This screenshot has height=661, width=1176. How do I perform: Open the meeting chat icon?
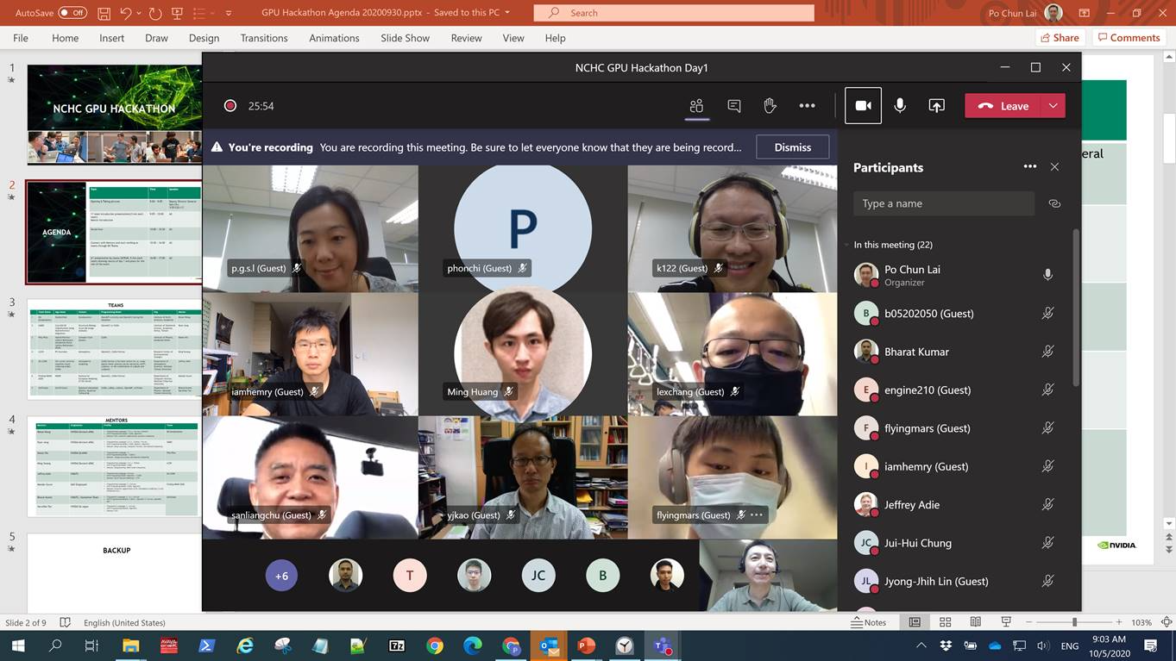(x=734, y=106)
